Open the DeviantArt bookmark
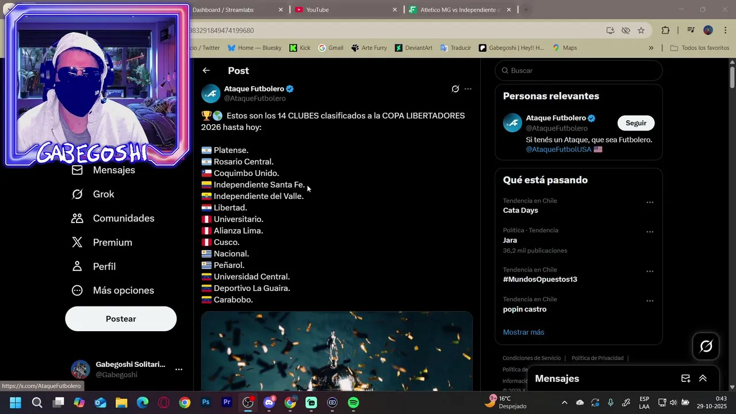This screenshot has height=414, width=736. 413,48
